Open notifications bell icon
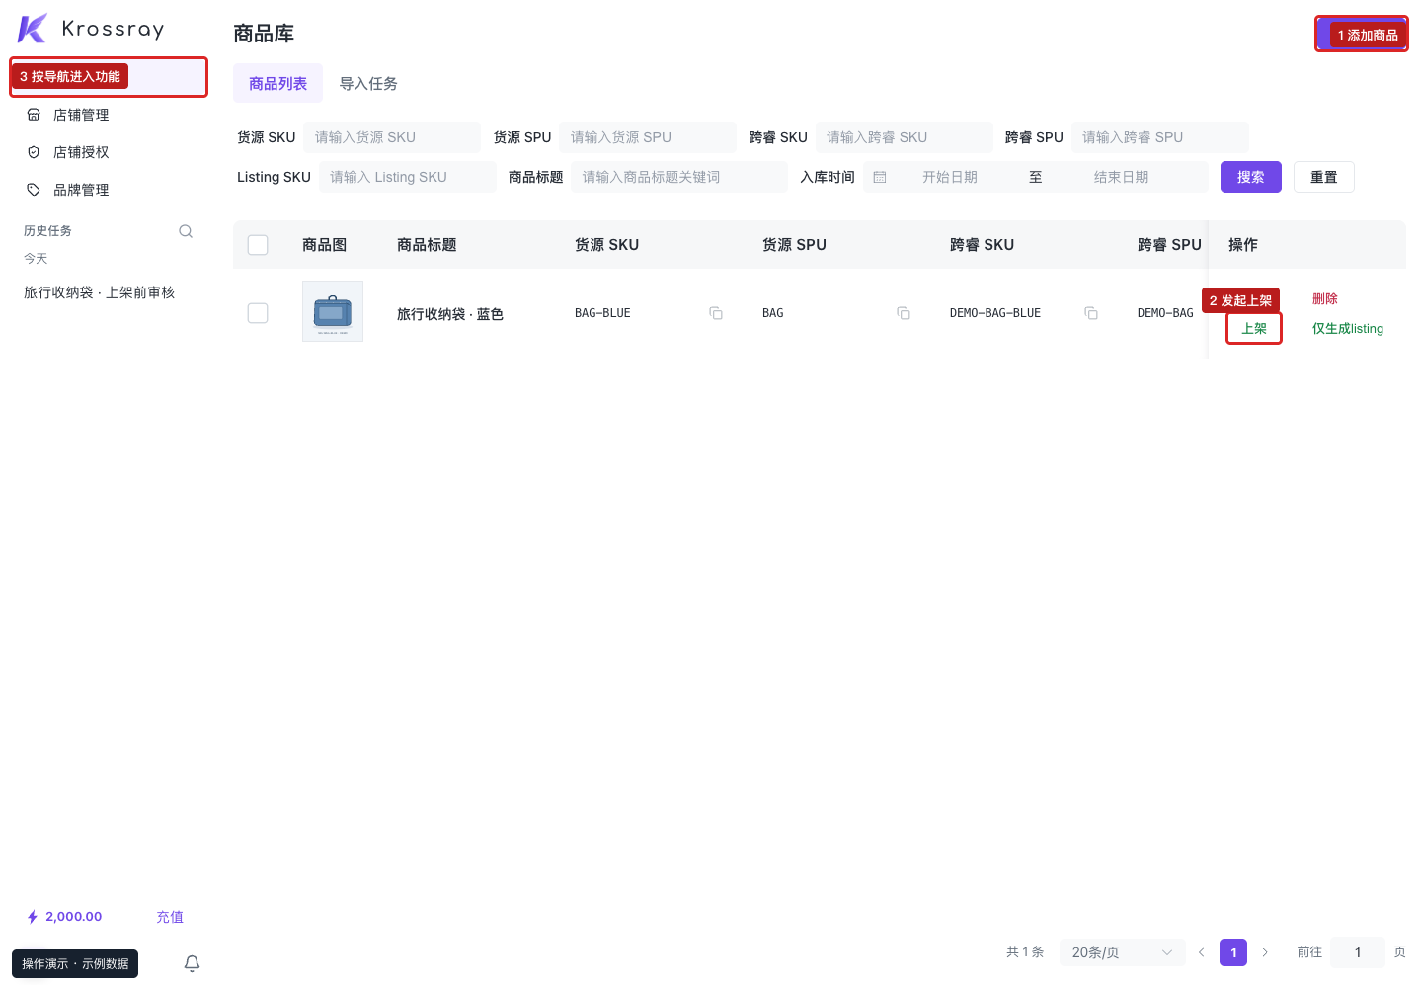Image resolution: width=1422 pixels, height=988 pixels. coord(193,963)
